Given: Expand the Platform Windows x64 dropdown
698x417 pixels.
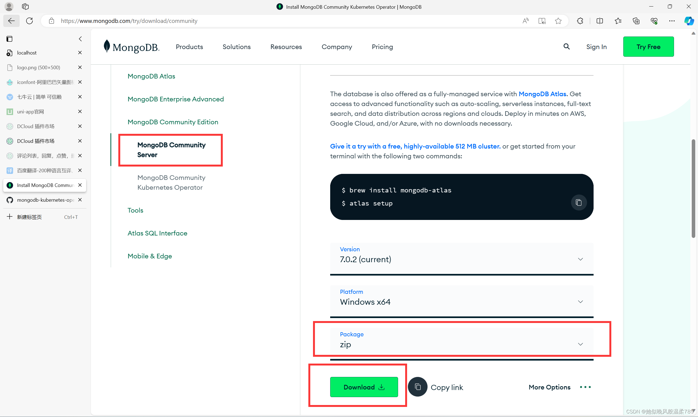Looking at the screenshot, I should click(462, 301).
